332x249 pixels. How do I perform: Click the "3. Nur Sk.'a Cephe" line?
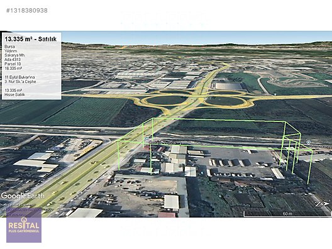tap(20, 82)
